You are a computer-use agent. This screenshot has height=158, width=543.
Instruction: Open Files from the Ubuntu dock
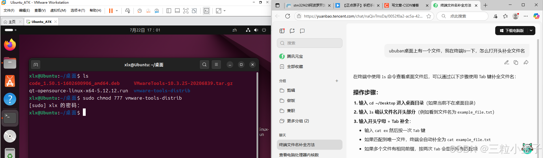(10, 63)
